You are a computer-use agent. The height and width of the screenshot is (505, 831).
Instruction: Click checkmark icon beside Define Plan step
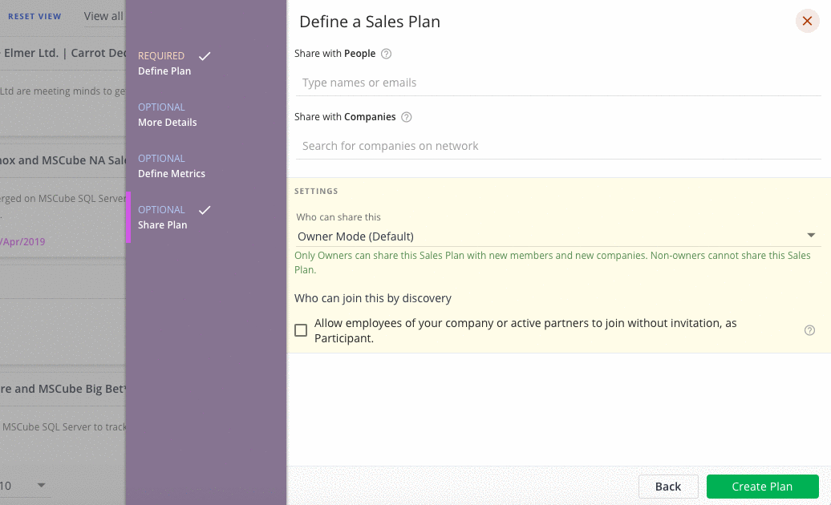[205, 56]
